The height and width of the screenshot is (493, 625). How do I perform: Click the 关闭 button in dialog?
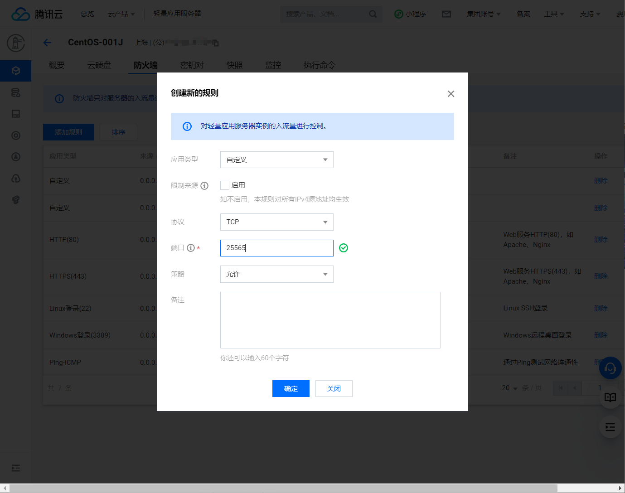[334, 389]
